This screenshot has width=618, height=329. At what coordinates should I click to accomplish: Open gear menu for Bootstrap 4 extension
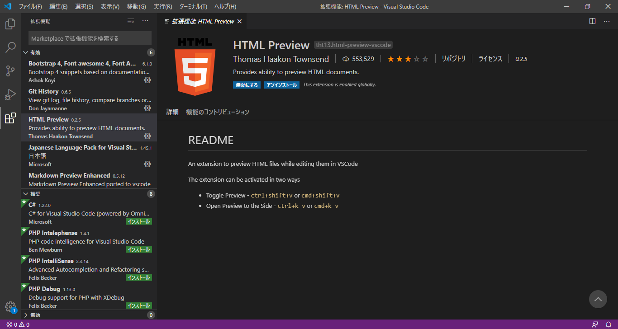(147, 80)
